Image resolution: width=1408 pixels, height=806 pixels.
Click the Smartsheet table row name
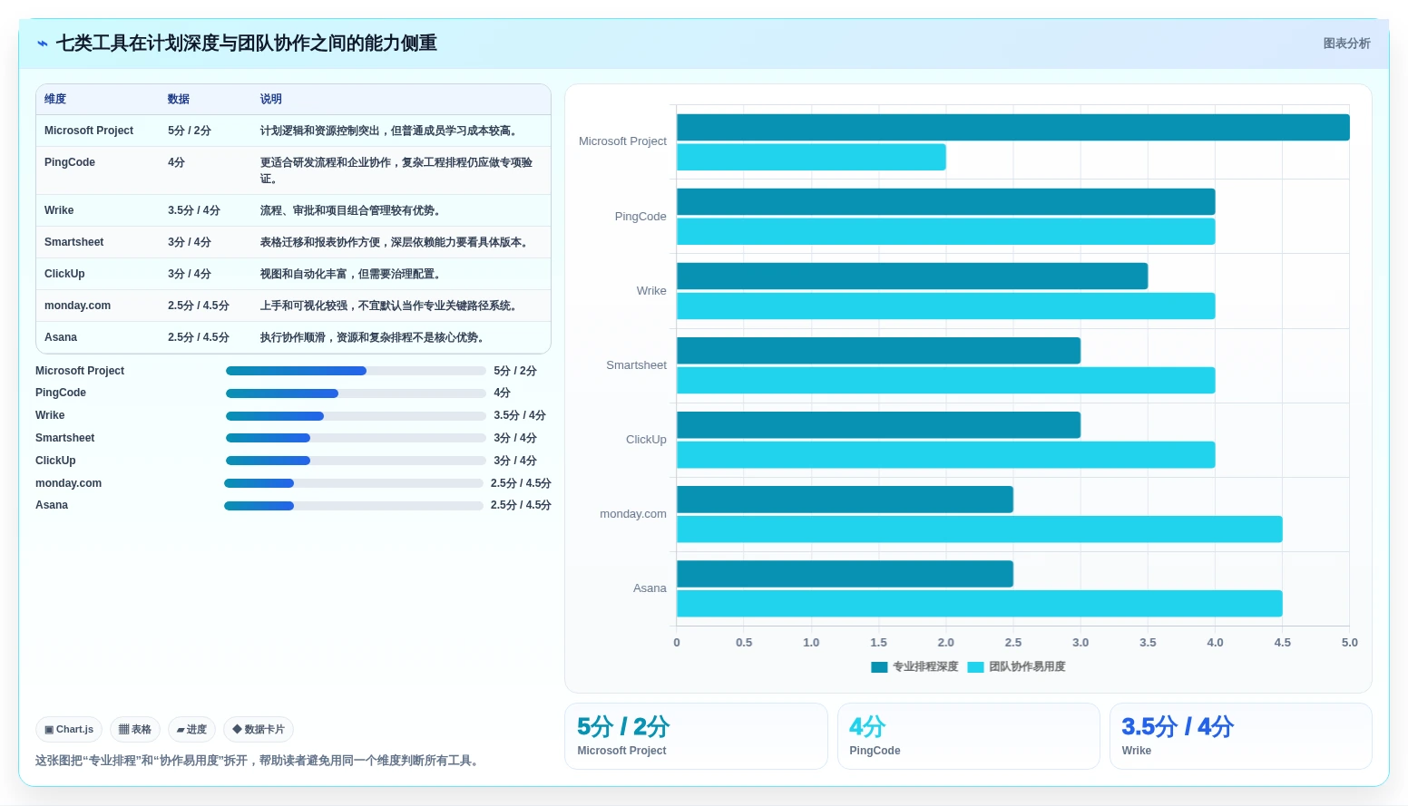coord(74,242)
